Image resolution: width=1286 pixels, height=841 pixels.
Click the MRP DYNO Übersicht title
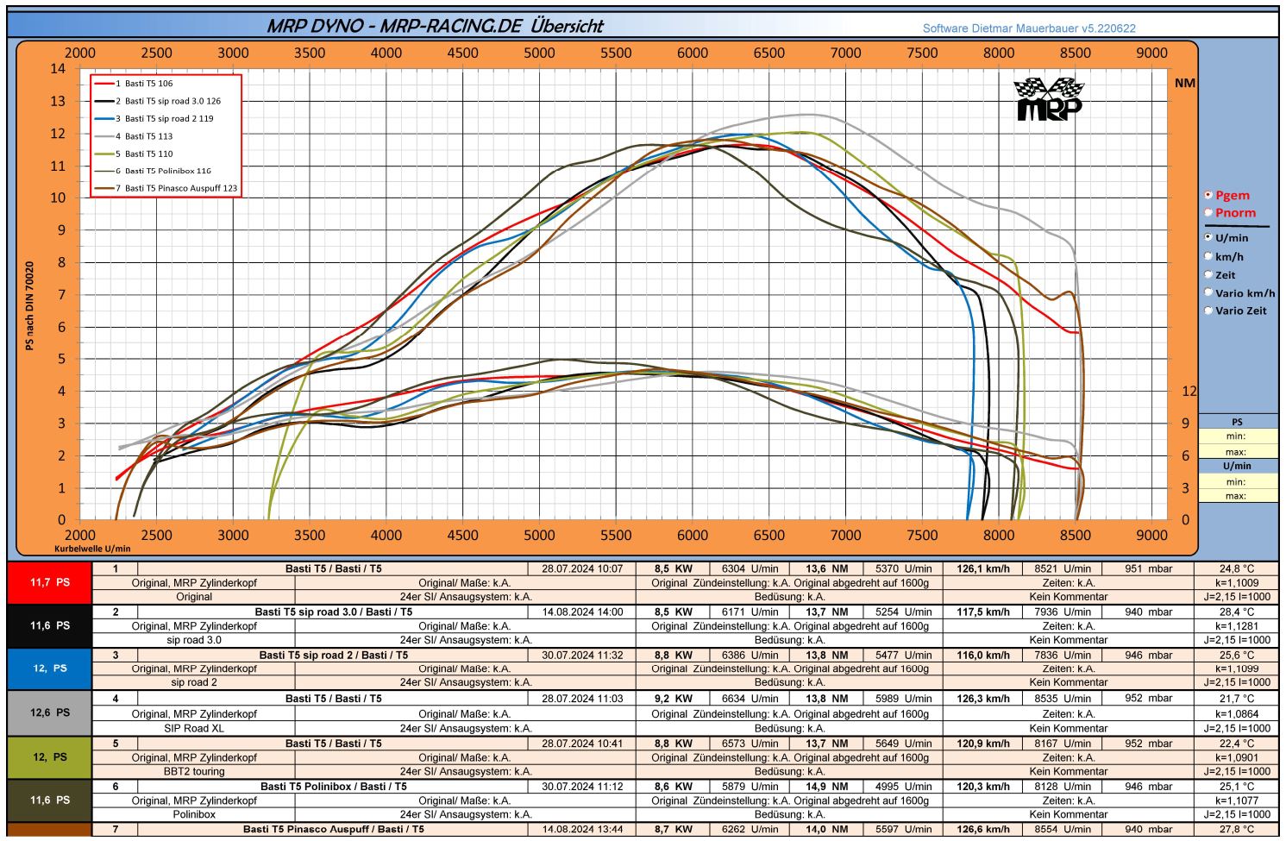[x=435, y=26]
